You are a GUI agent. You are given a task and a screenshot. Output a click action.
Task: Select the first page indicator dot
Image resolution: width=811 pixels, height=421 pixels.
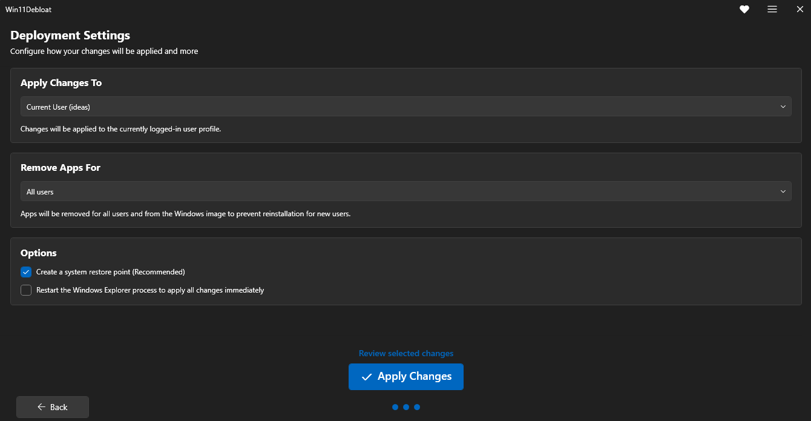(395, 407)
